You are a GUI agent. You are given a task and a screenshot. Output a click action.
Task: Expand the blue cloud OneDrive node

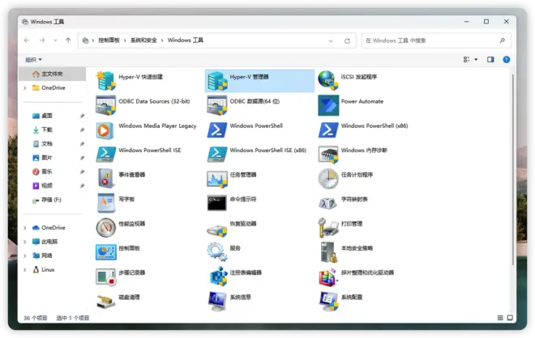tap(25, 228)
